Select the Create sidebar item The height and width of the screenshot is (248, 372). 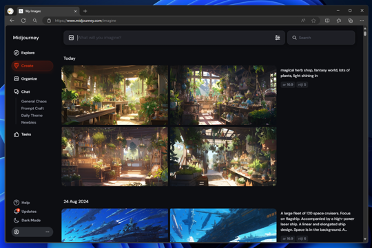pos(32,66)
